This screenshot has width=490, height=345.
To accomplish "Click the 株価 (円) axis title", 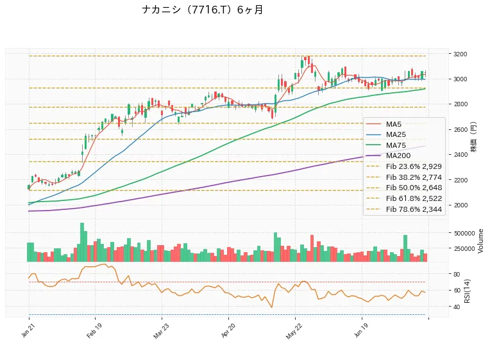I will 474,136.
